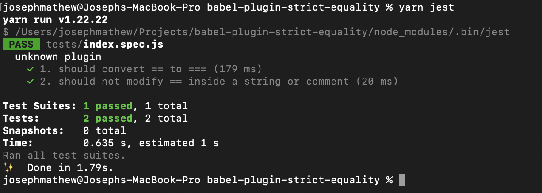Click the "Ran all test suites." message
542x193 pixels.
point(64,156)
